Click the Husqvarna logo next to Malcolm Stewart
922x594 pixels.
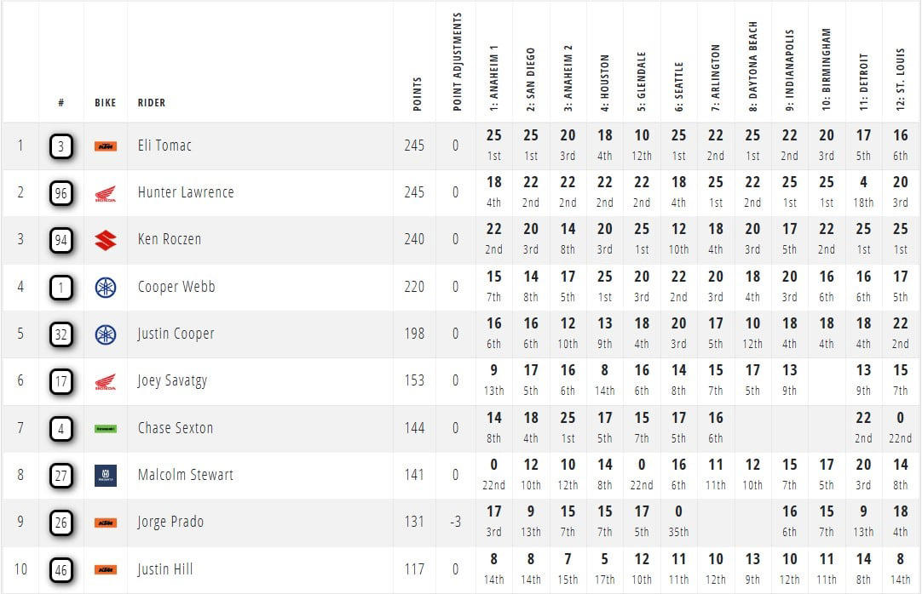tap(106, 476)
